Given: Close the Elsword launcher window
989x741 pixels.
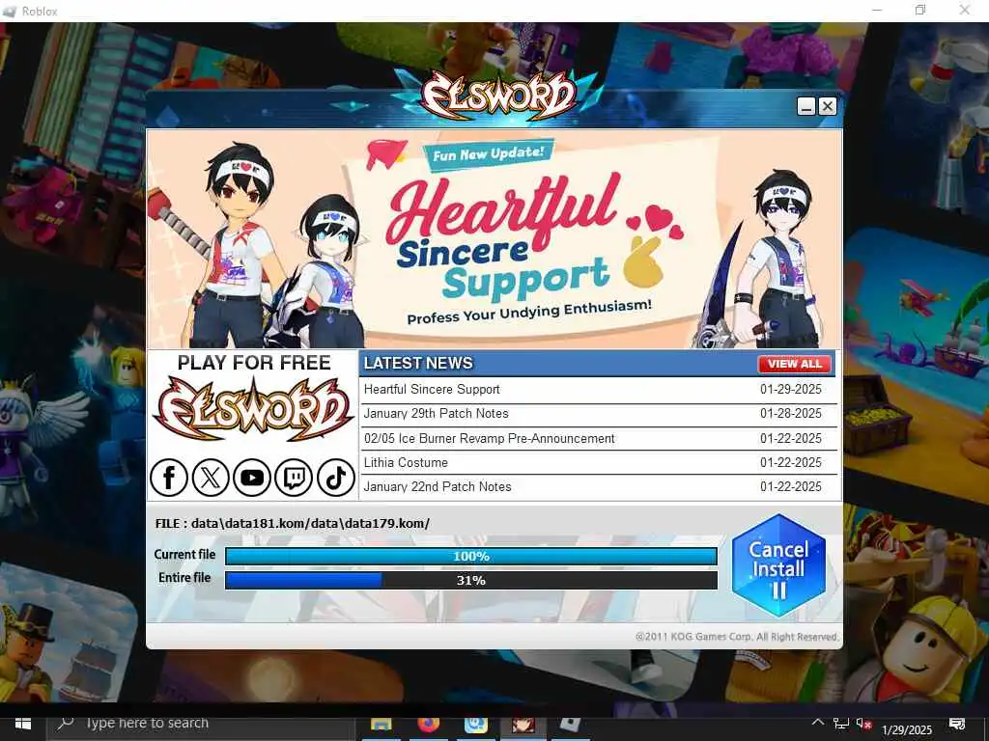Looking at the screenshot, I should 828,106.
